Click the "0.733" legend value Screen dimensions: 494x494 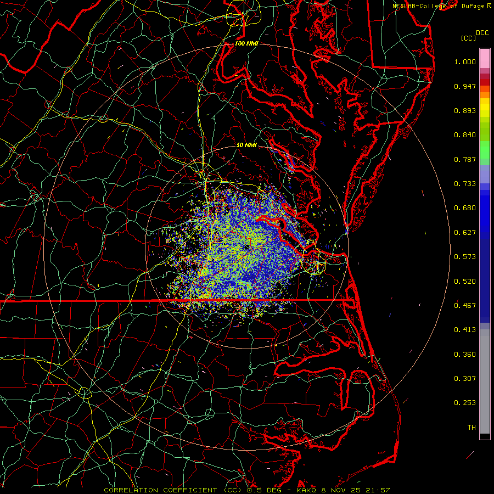pos(465,184)
